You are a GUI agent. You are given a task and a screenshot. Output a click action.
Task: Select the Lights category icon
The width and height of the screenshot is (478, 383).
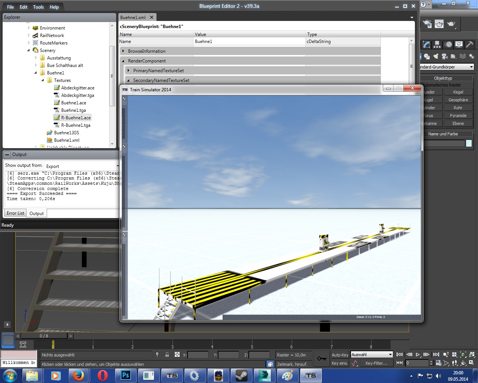pyautogui.click(x=436, y=56)
